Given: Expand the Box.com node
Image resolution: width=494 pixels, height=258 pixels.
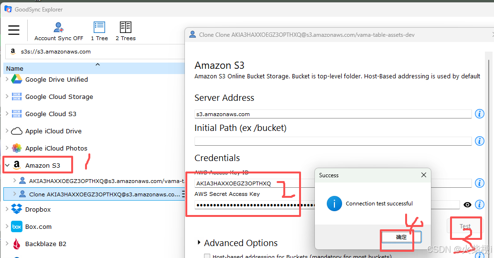Looking at the screenshot, I should [x=7, y=226].
